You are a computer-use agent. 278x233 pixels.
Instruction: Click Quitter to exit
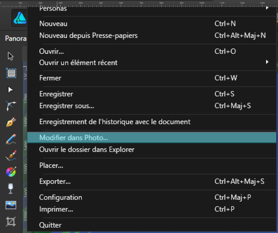[152, 225]
